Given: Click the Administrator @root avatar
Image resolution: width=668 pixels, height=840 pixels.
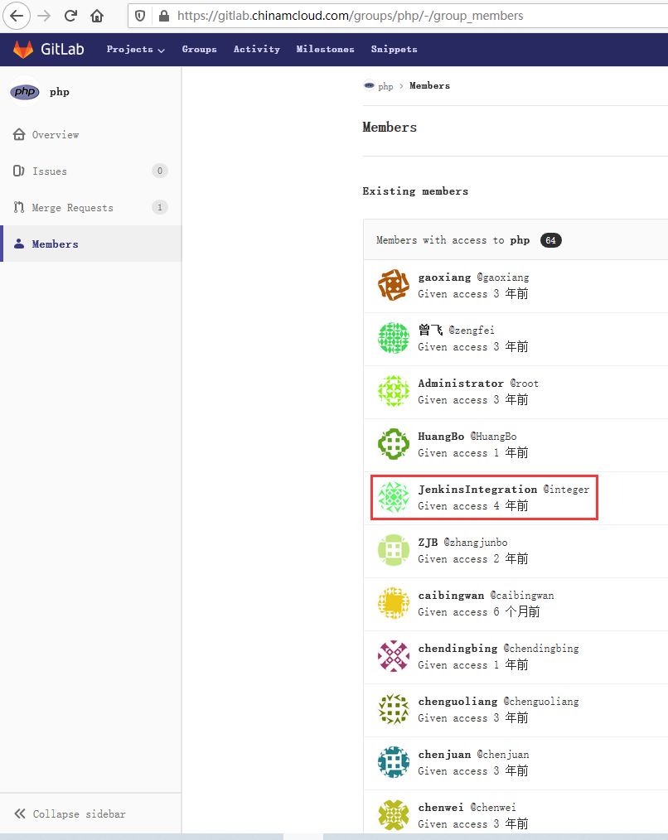Looking at the screenshot, I should 394,391.
